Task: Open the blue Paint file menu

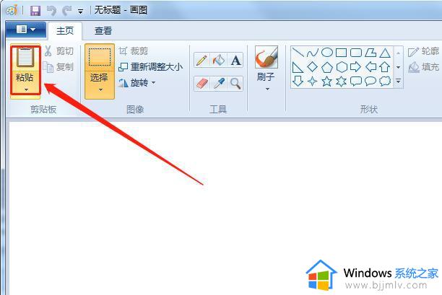Action: click(x=26, y=30)
